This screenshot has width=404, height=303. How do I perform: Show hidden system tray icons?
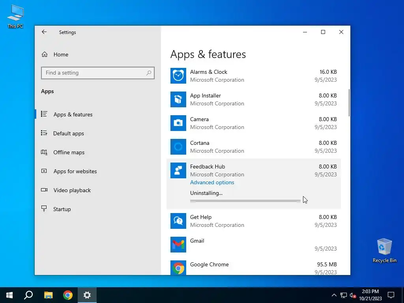[x=334, y=295]
